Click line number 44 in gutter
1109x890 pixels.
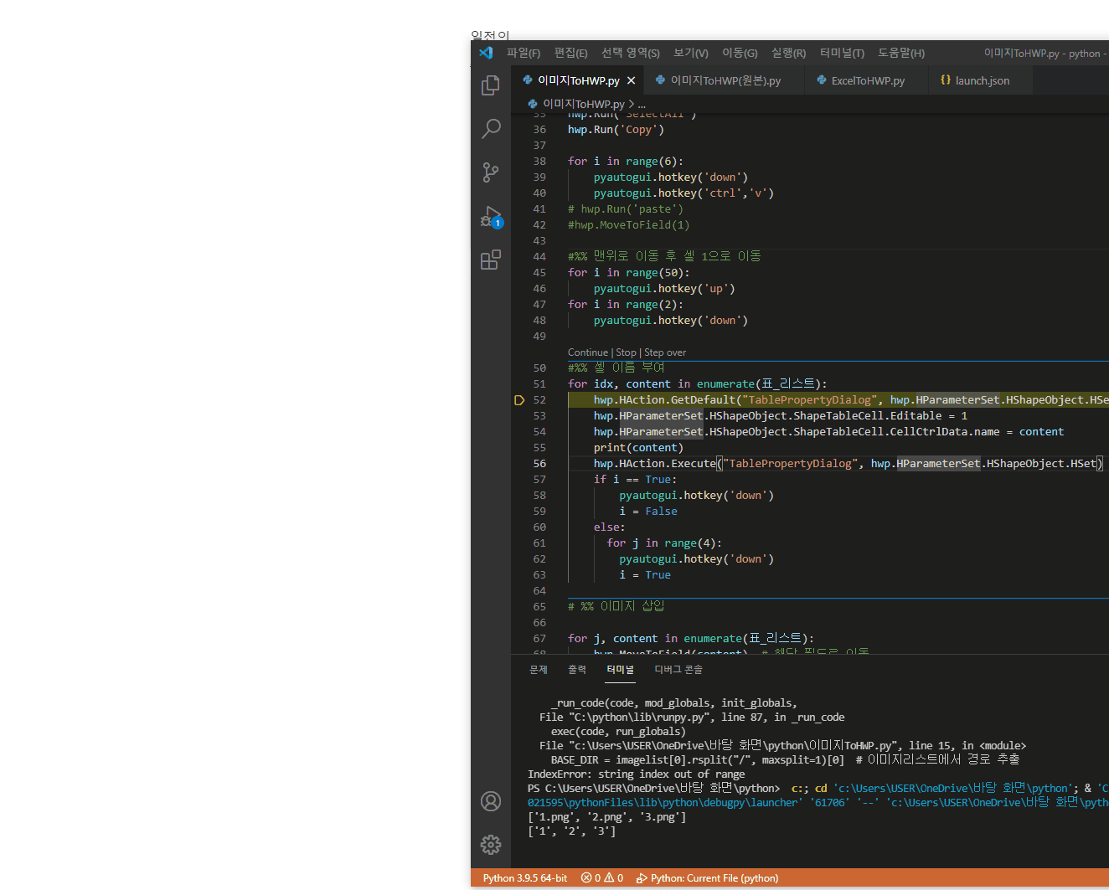pyautogui.click(x=539, y=257)
